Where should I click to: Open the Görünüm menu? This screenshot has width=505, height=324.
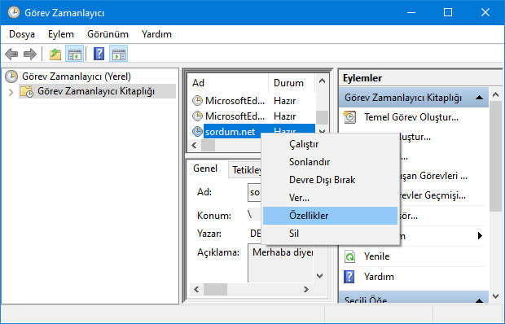(x=108, y=34)
